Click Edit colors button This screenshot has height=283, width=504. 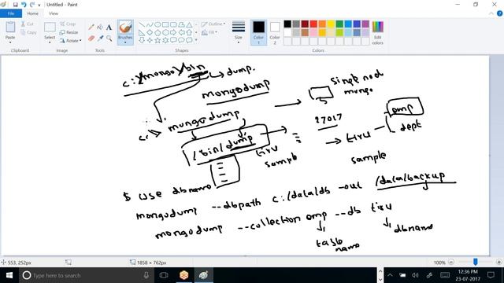pos(378,33)
